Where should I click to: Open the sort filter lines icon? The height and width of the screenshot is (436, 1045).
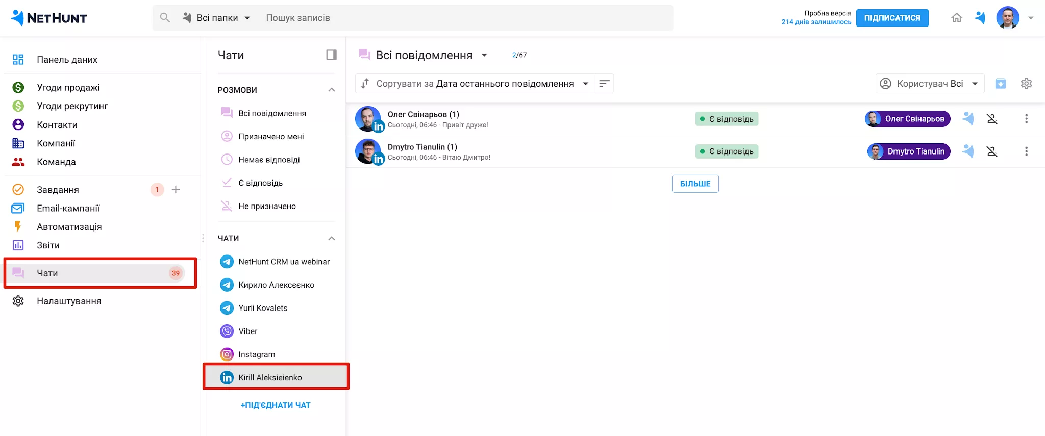(604, 84)
